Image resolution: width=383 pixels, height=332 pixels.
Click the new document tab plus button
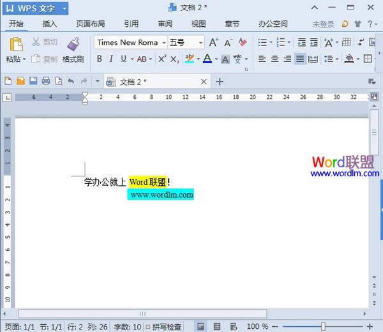click(220, 82)
